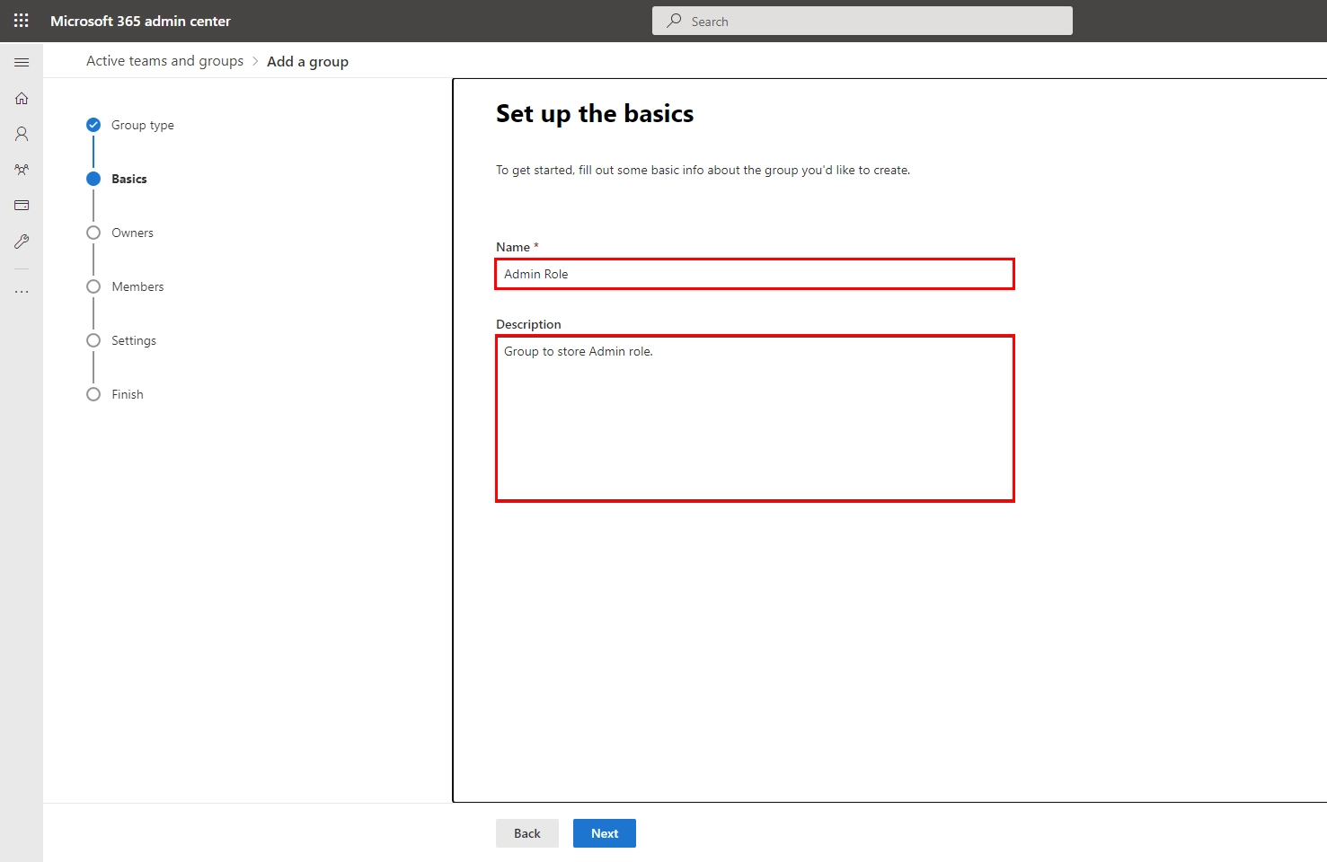Open the app launcher waffle icon
Viewport: 1327px width, 862px height.
coord(22,21)
